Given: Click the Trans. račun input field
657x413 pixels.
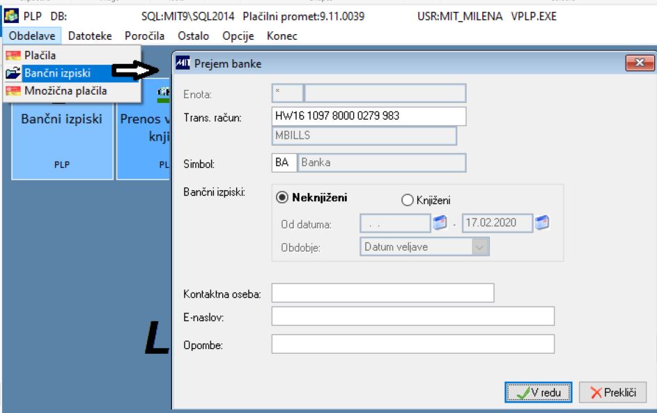Looking at the screenshot, I should (x=369, y=116).
